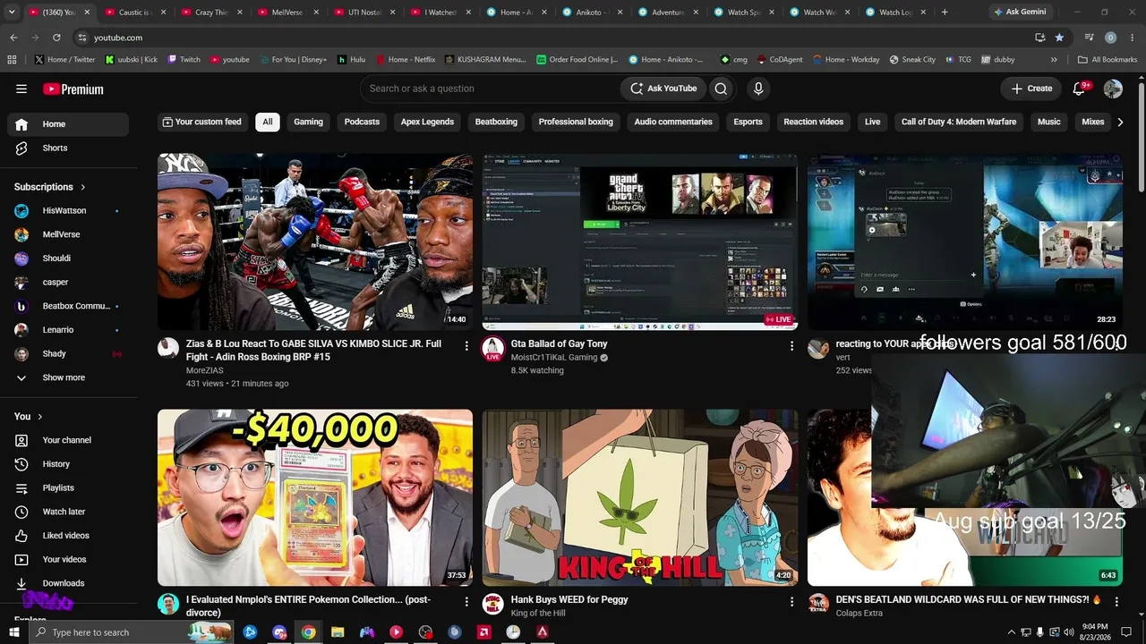
Task: Open Watch later in the sidebar
Action: (68, 512)
